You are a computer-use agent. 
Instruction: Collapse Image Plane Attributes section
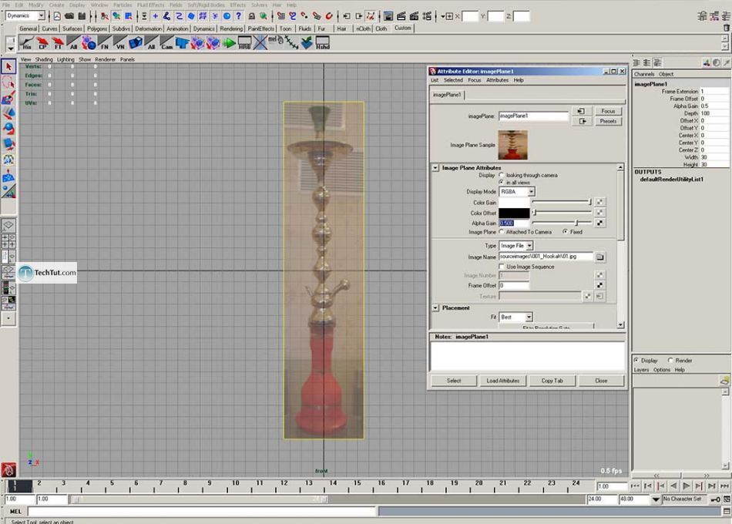point(435,168)
